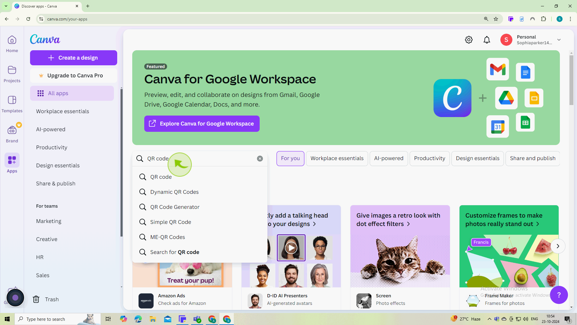
Task: Open customize frames collection link
Action: (x=504, y=220)
